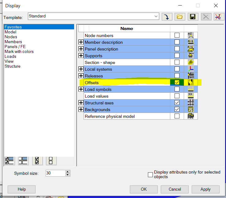The height and width of the screenshot is (198, 226).
Task: Click the Releases symbol icon
Action: [191, 76]
